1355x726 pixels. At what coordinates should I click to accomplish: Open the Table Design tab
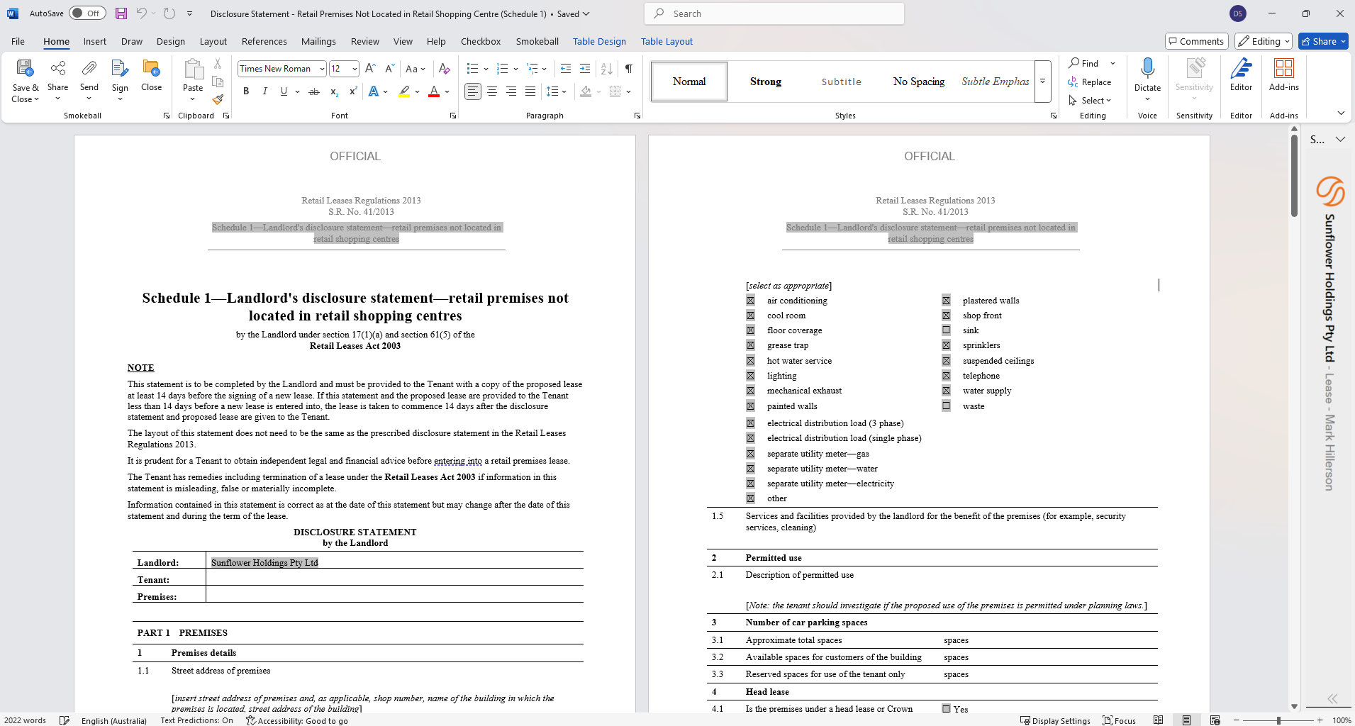point(599,41)
